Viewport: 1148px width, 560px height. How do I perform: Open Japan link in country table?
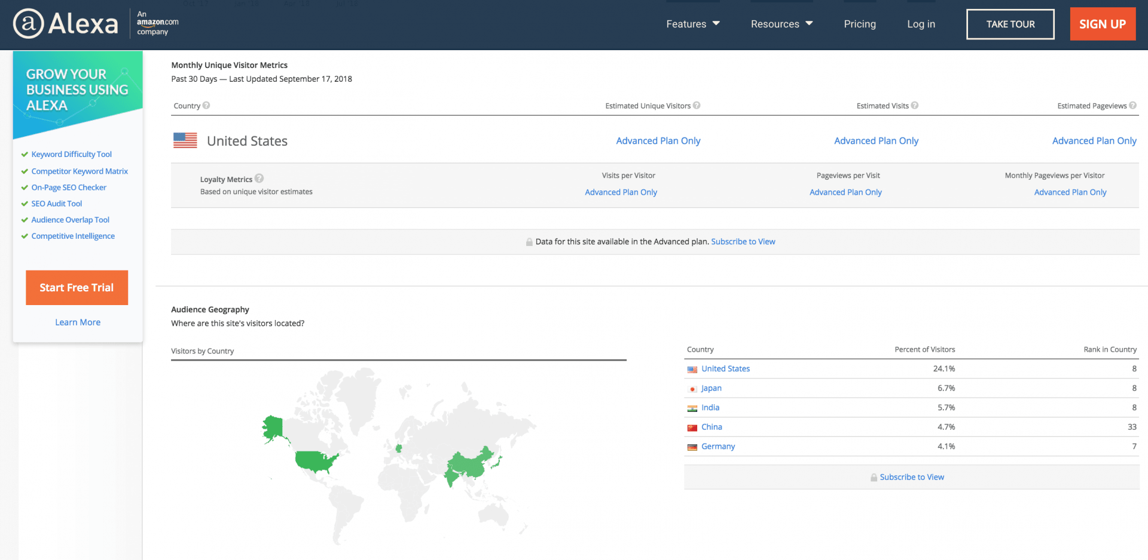(711, 388)
